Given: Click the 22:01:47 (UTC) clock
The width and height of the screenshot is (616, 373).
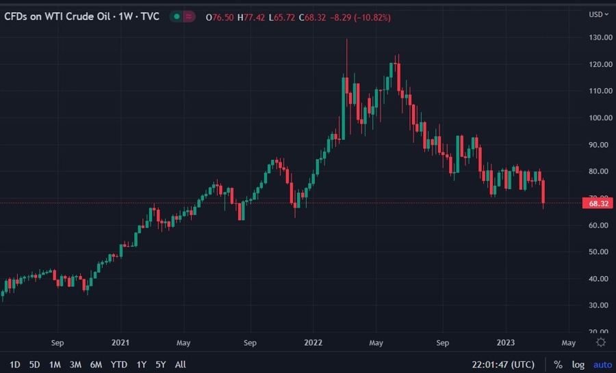Looking at the screenshot, I should (503, 365).
